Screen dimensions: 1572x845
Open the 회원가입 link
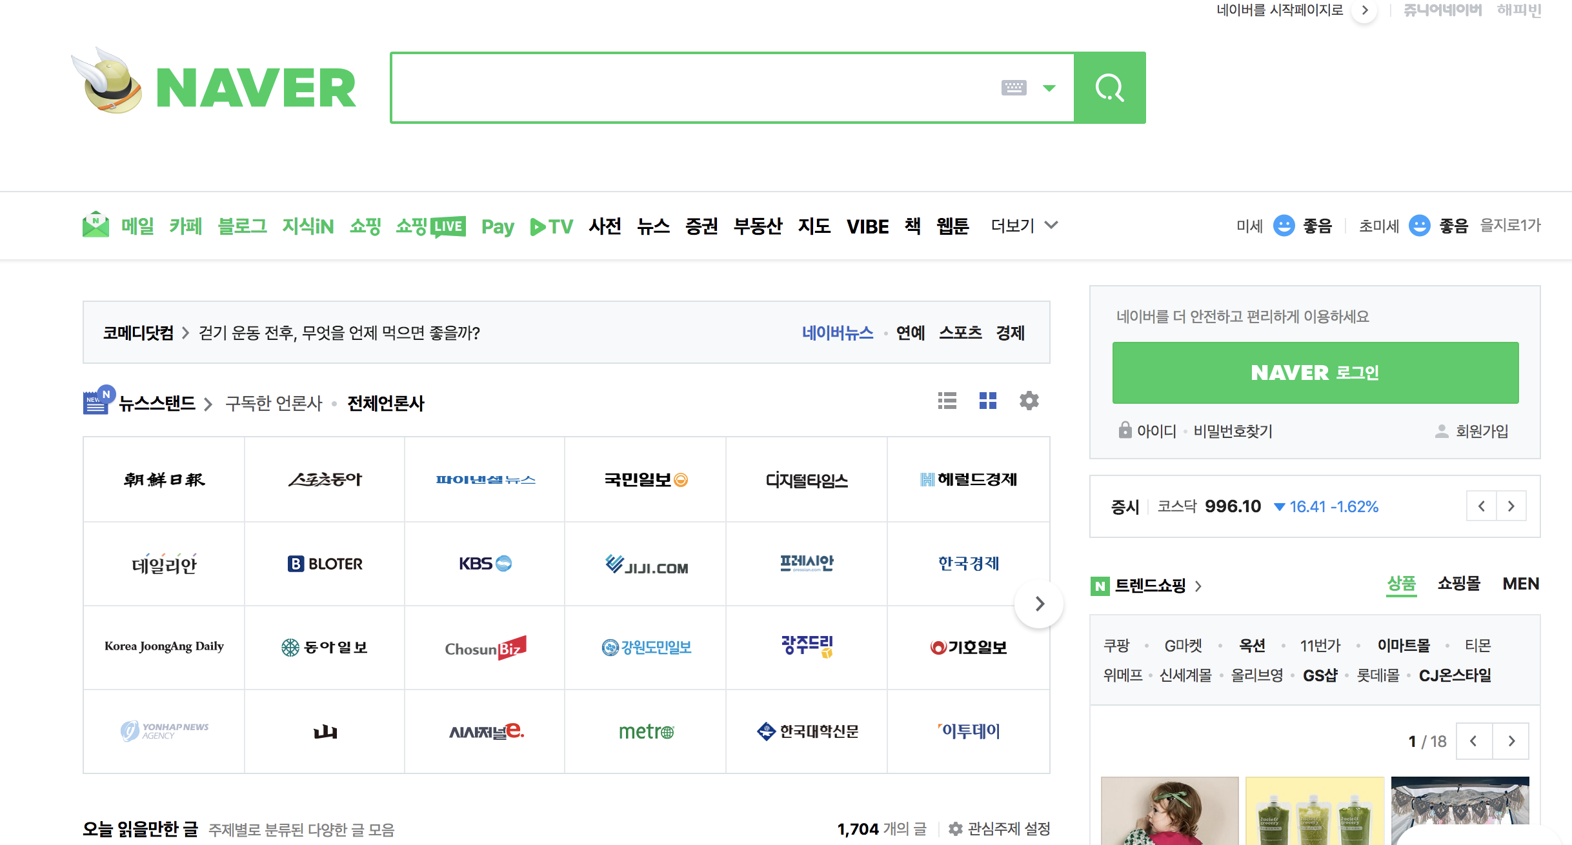coord(1481,431)
